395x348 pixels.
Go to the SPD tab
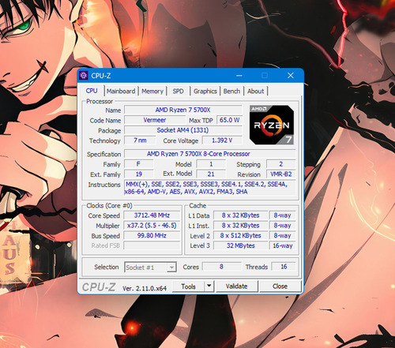[x=178, y=92]
